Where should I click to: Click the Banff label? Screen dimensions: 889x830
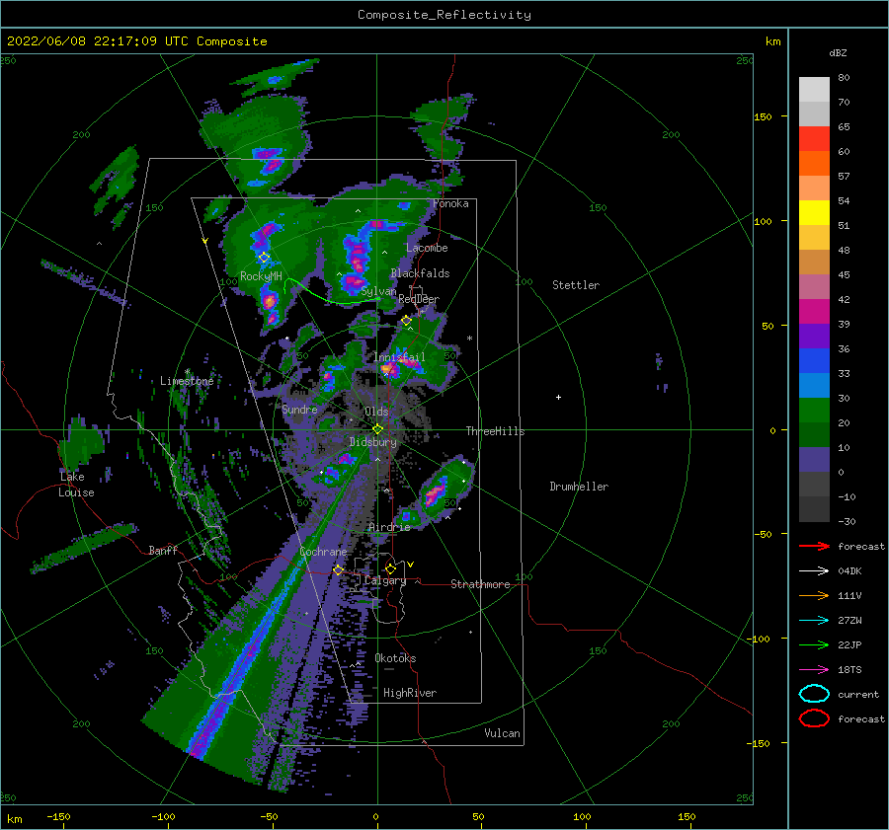click(163, 550)
